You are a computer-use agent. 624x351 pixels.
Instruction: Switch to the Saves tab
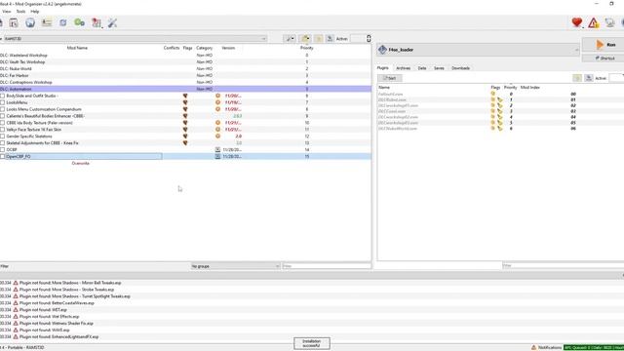point(439,68)
